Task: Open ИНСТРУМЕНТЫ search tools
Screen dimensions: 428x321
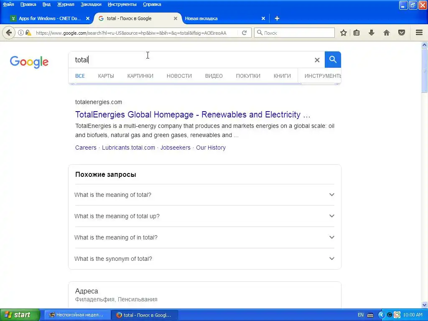Action: pyautogui.click(x=323, y=76)
